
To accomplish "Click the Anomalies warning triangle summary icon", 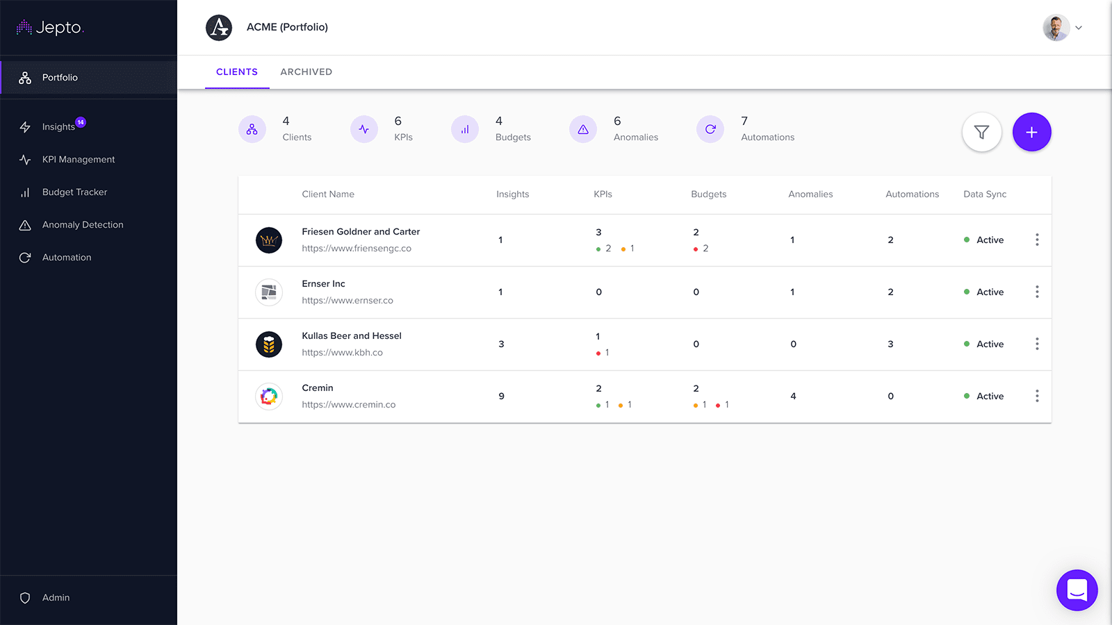I will pyautogui.click(x=583, y=129).
